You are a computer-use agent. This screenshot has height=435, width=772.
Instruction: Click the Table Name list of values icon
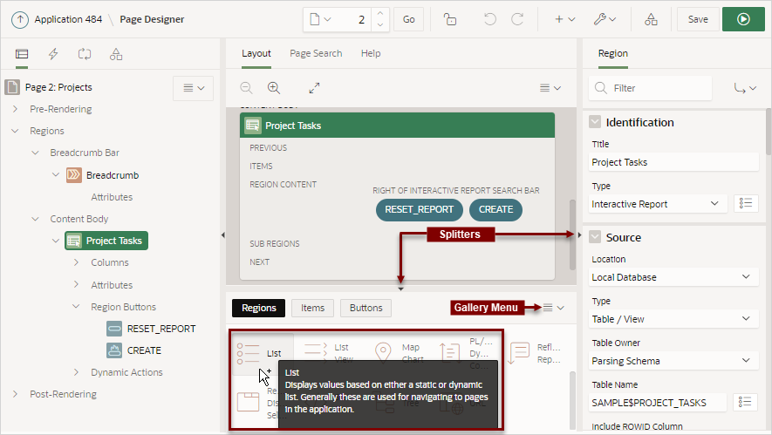pyautogui.click(x=745, y=402)
